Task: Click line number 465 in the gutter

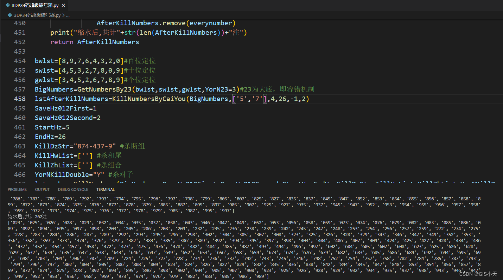Action: coord(20,165)
